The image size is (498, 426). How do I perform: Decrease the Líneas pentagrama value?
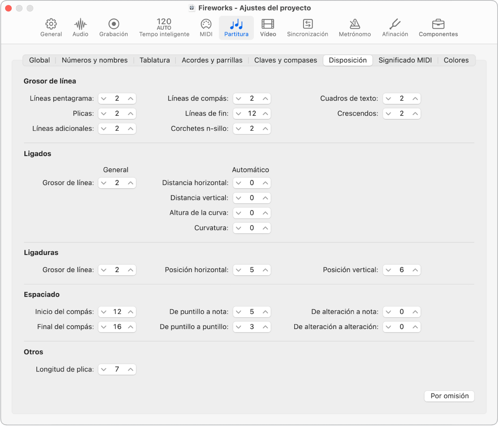(104, 98)
